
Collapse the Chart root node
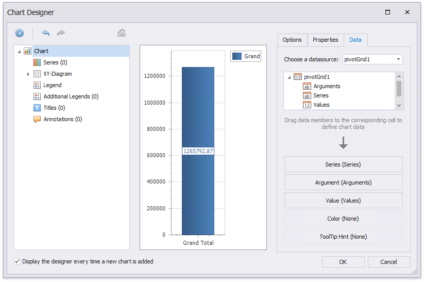coord(20,52)
